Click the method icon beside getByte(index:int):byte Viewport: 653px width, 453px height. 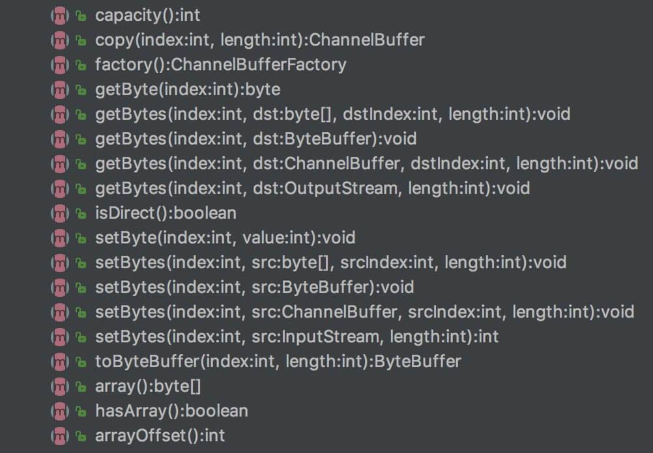(x=59, y=89)
